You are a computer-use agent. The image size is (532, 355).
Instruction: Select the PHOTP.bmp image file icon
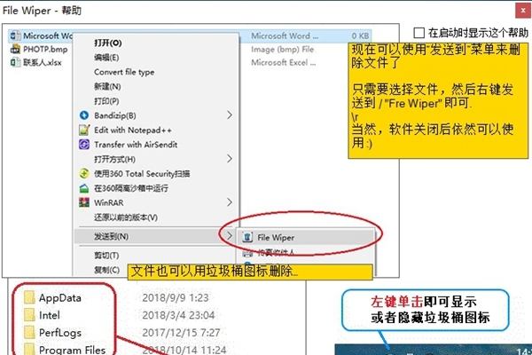pyautogui.click(x=15, y=50)
